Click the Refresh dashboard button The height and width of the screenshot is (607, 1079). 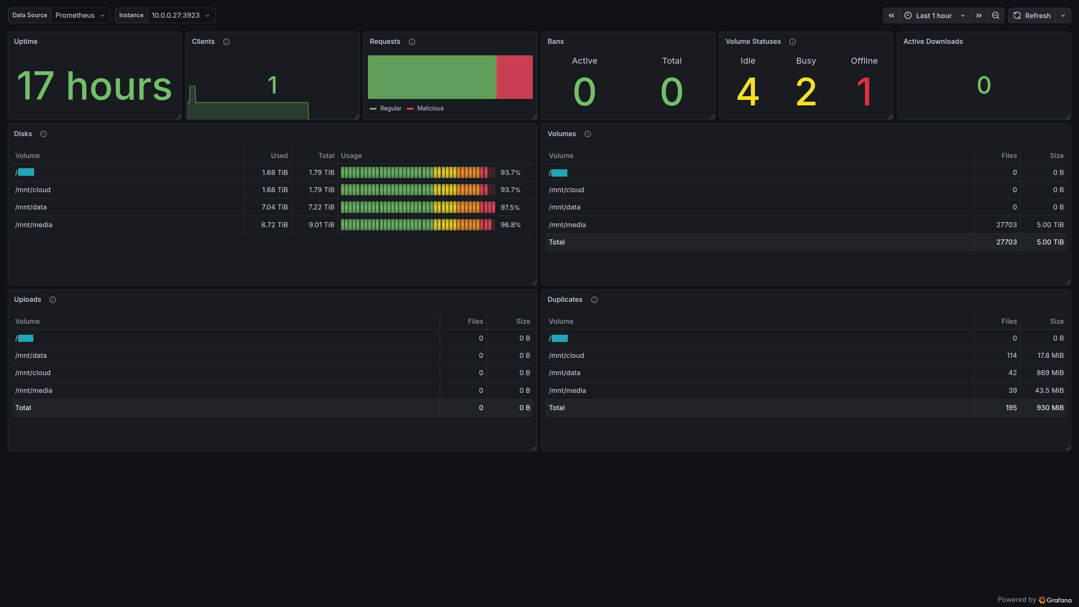tap(1032, 16)
